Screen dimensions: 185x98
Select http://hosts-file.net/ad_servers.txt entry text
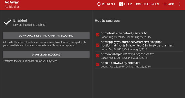click(x=124, y=33)
